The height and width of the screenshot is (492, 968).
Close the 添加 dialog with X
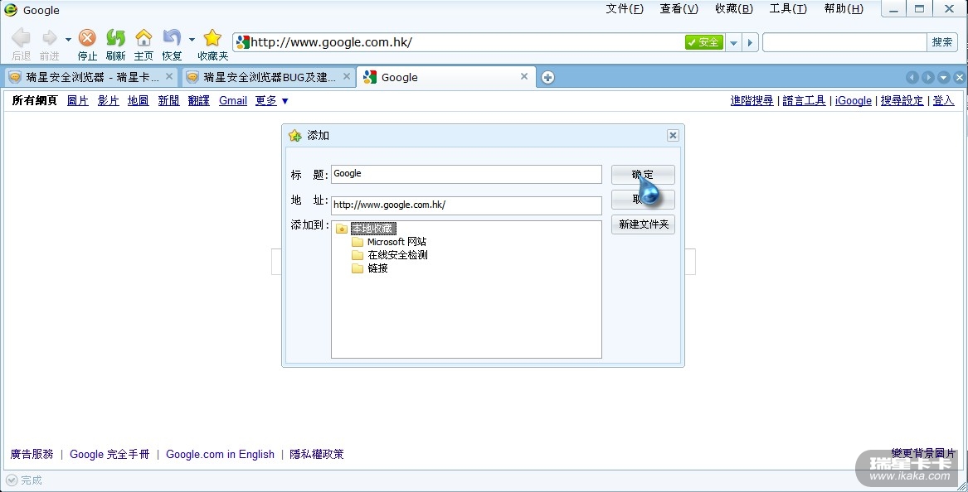(673, 136)
